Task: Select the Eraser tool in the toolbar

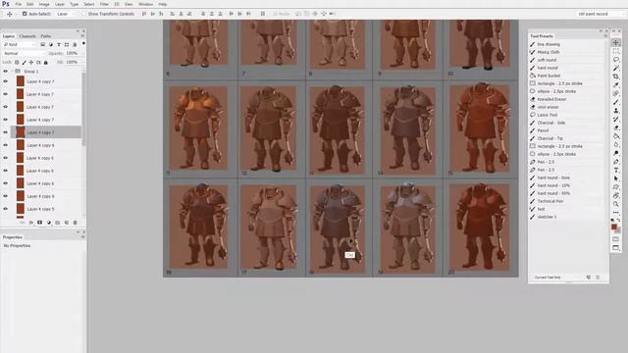Action: [x=615, y=127]
